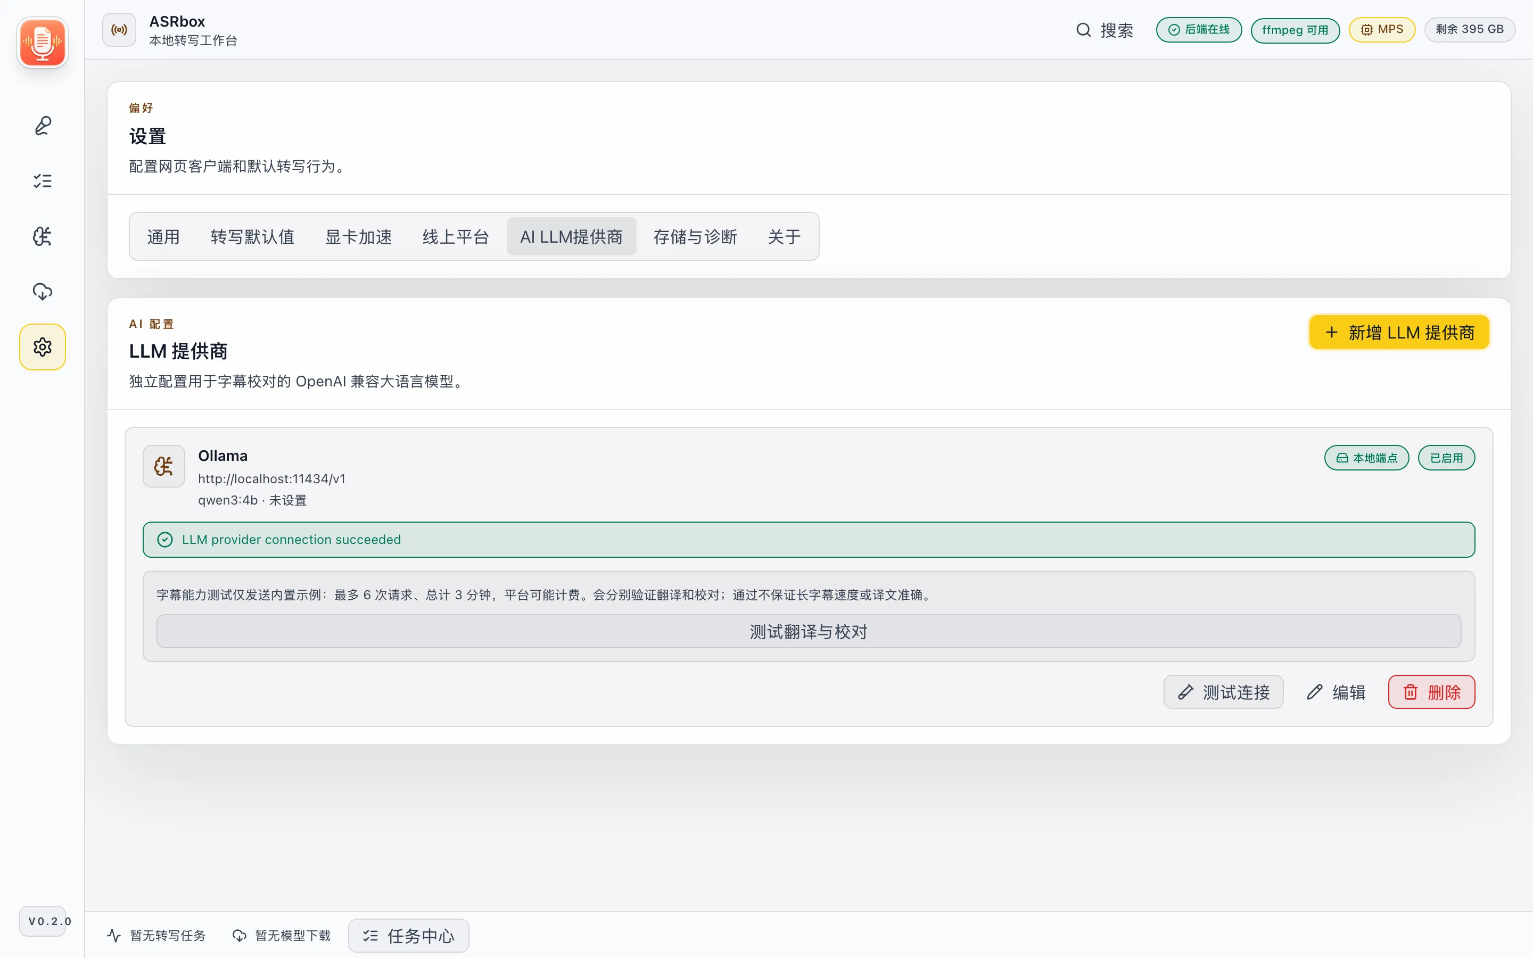Open the transcription page via microphone sidebar icon
This screenshot has height=958, width=1533.
pos(43,126)
